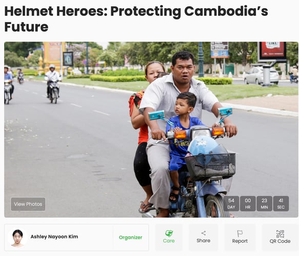The height and width of the screenshot is (256, 299).
Task: Click the Report button label text
Action: pyautogui.click(x=240, y=241)
